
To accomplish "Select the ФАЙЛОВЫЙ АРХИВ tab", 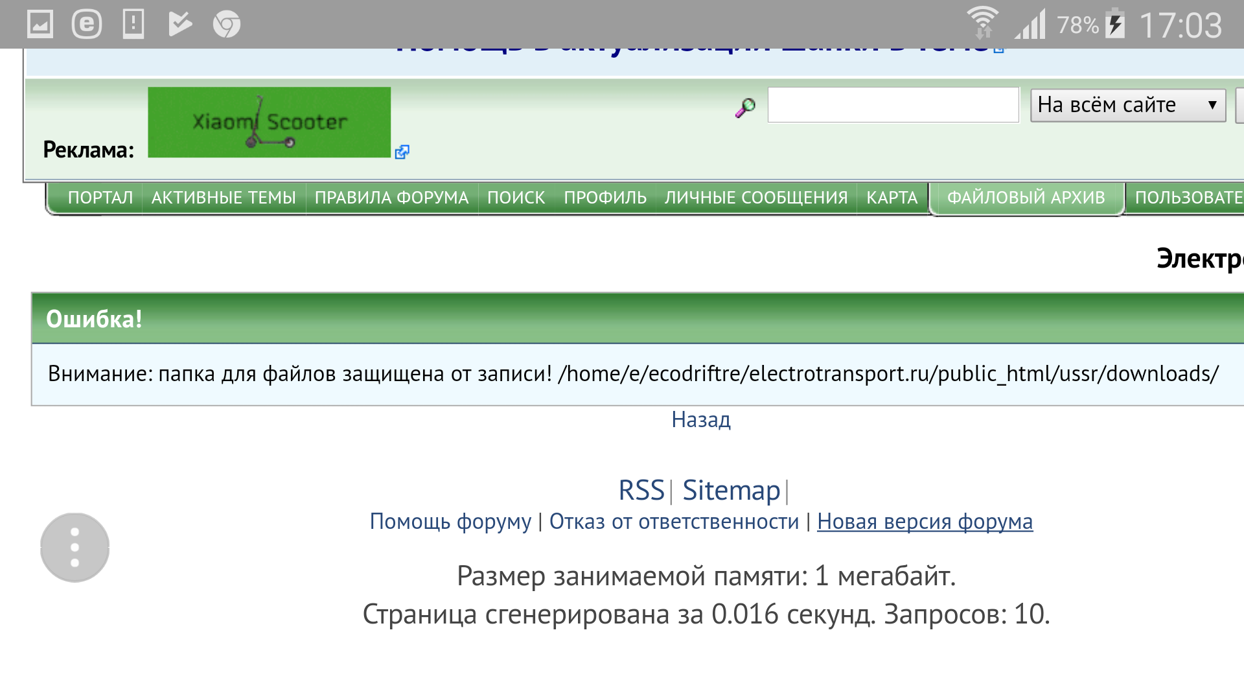I will 1026,198.
